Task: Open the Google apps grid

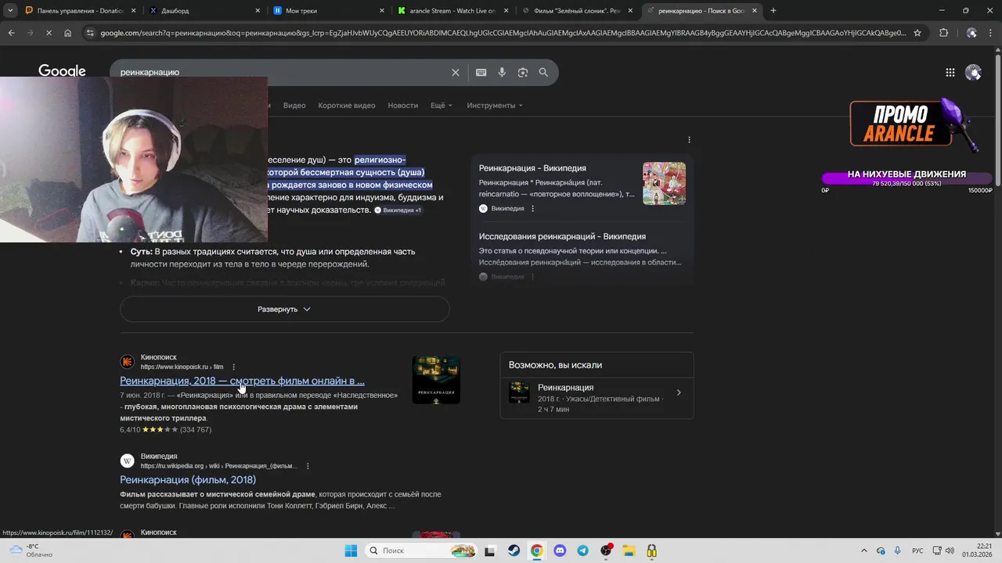Action: 950,72
